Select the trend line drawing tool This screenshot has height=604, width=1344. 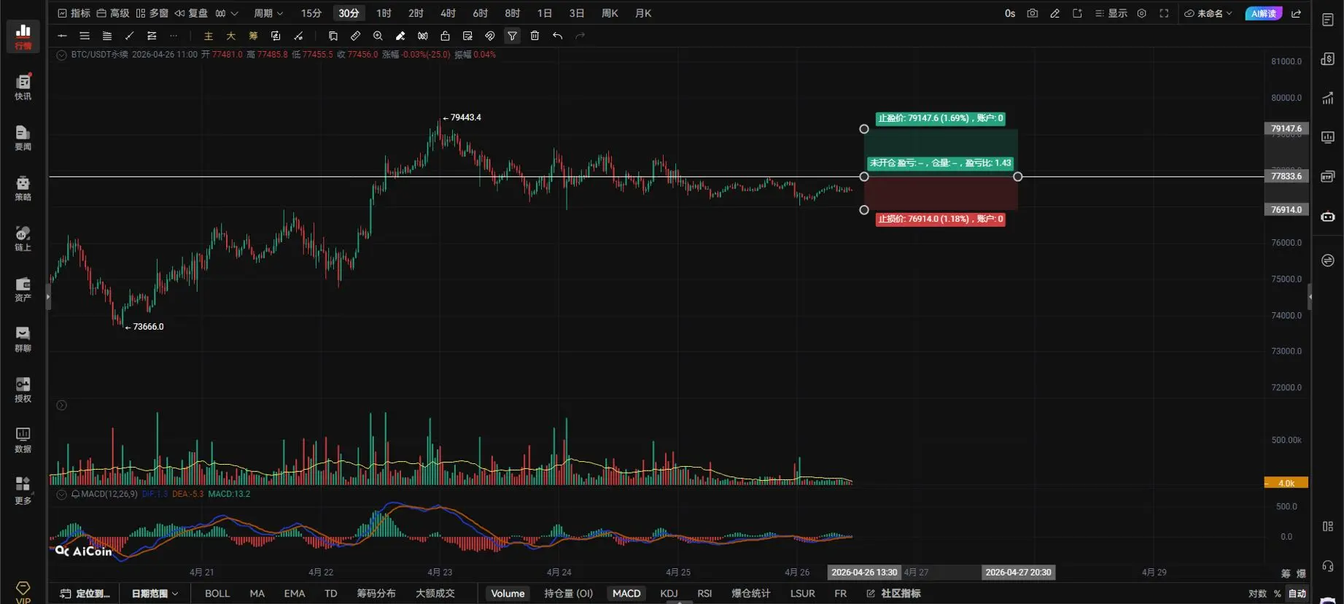129,36
